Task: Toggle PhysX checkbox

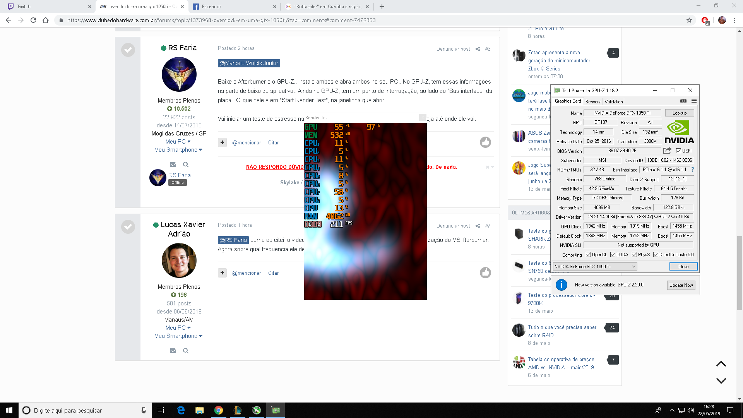Action: click(x=634, y=255)
